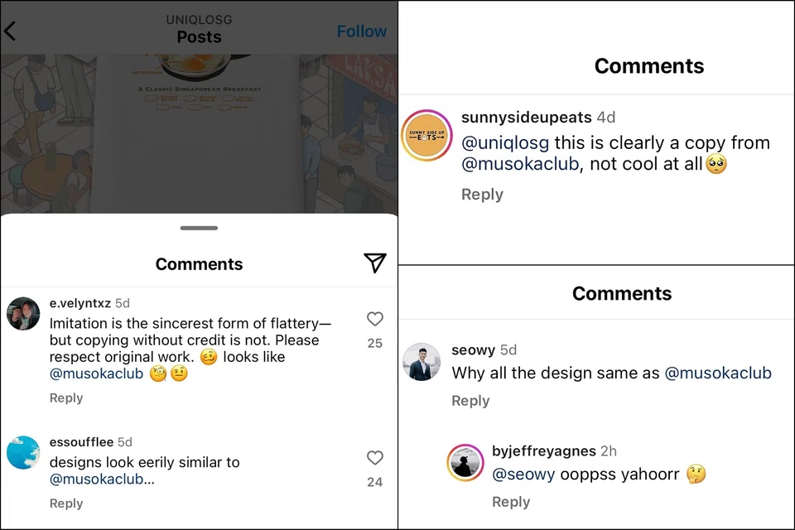
Task: Open @seowy mention in byjeffreyagnes' reply
Action: click(523, 475)
